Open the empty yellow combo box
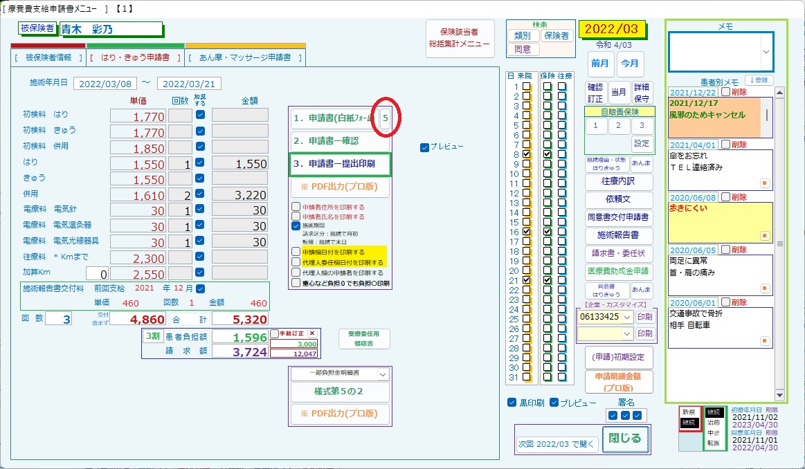The image size is (805, 469). 627,334
